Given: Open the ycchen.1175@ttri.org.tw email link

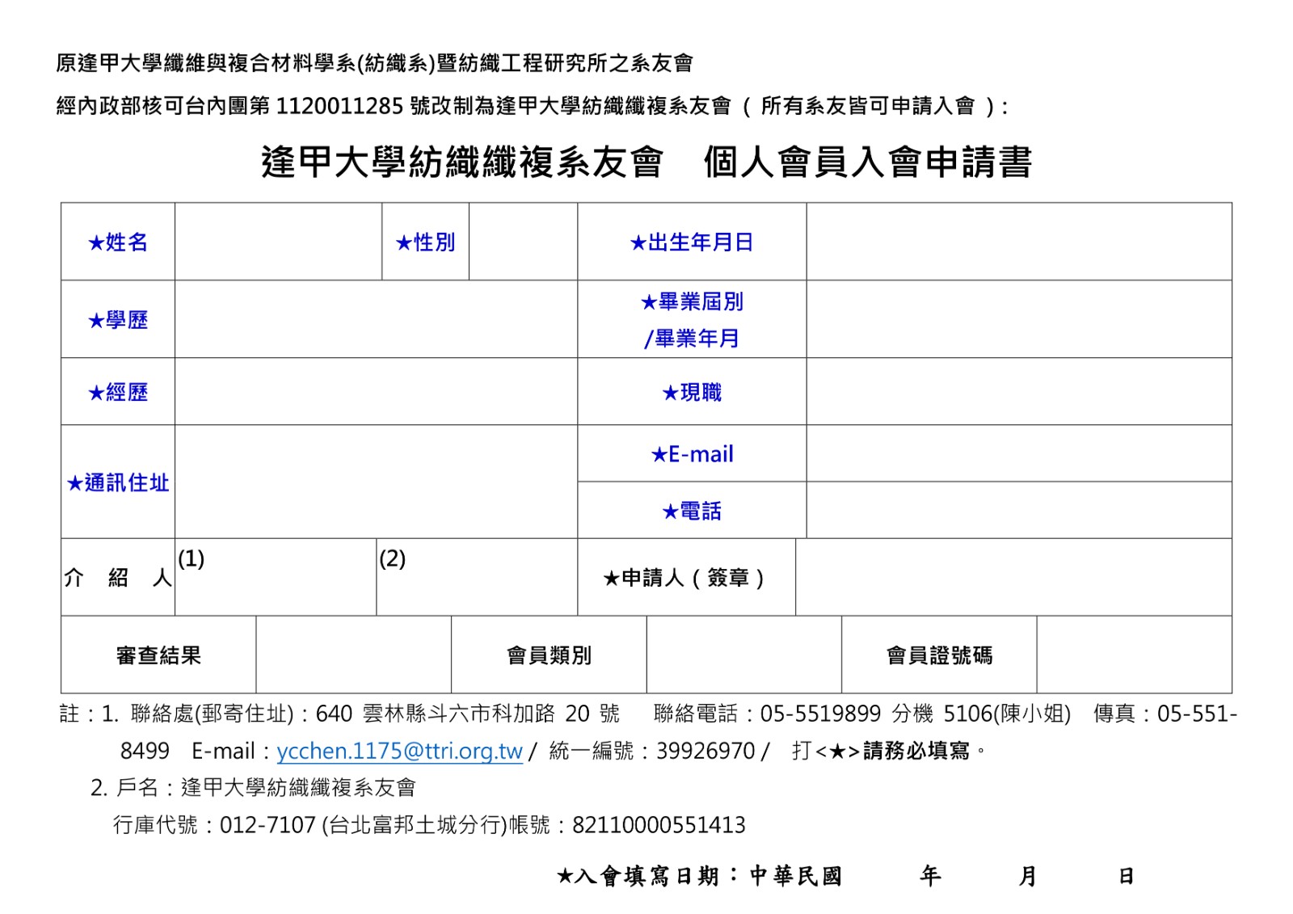Looking at the screenshot, I should [399, 751].
